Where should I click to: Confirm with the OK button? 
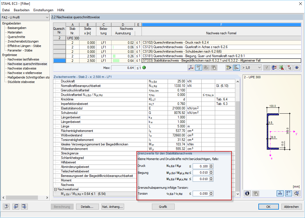(268, 206)
